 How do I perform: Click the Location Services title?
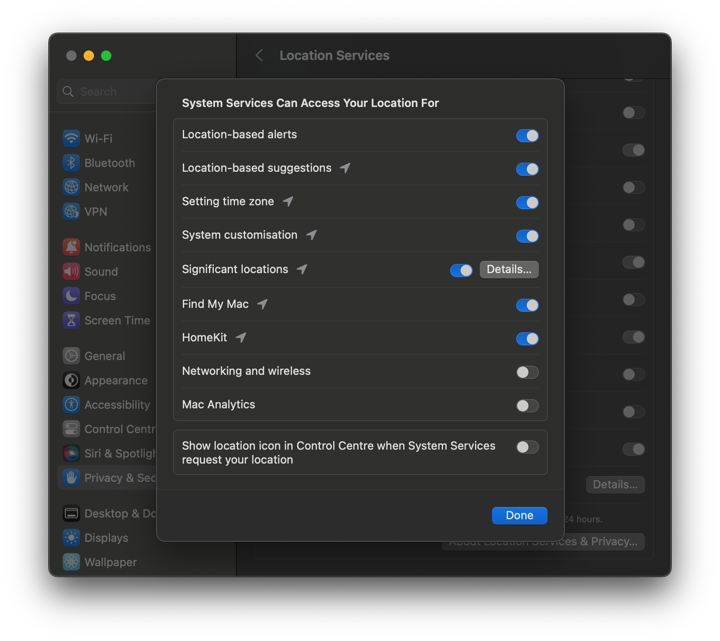click(334, 55)
